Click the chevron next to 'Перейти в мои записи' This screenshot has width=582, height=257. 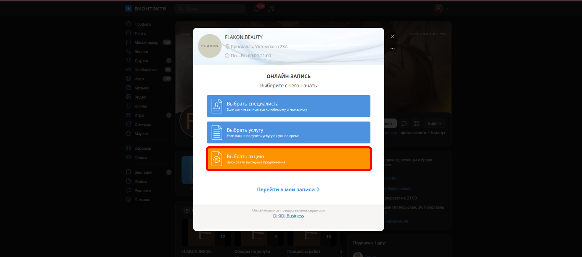pos(318,189)
